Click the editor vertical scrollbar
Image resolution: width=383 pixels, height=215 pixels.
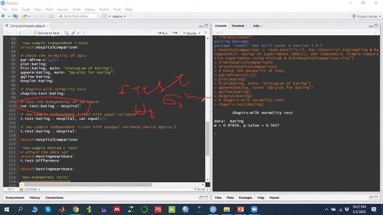pyautogui.click(x=208, y=139)
